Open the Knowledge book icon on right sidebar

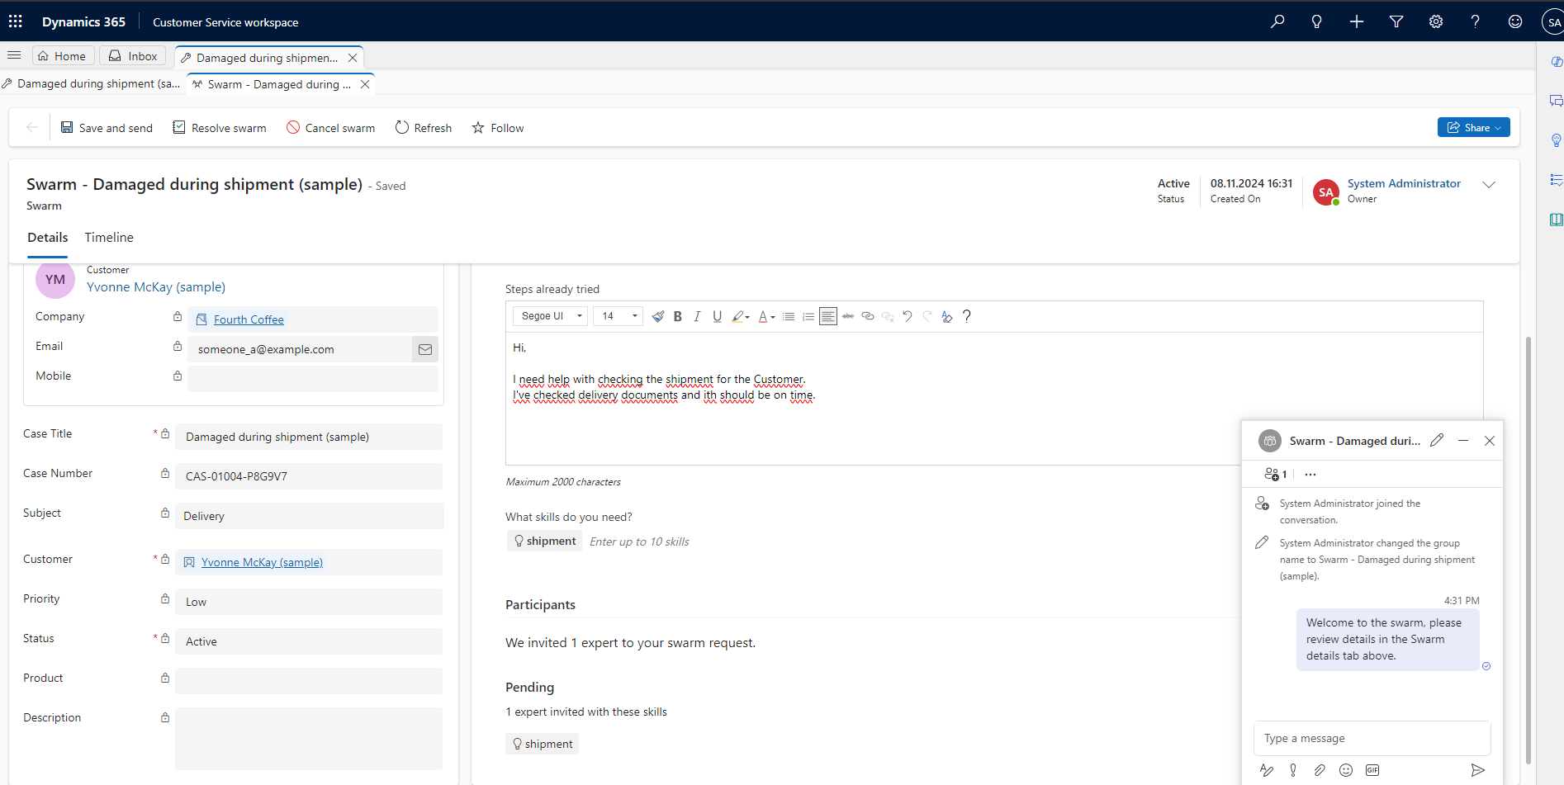point(1556,220)
